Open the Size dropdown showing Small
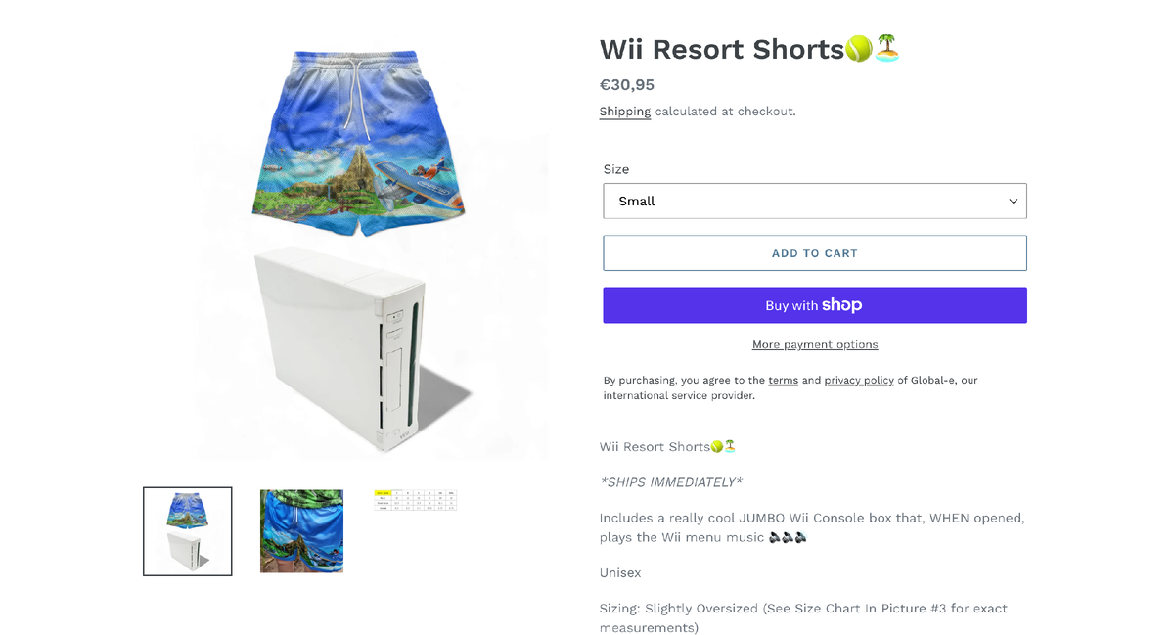Image resolution: width=1174 pixels, height=635 pixels. (x=815, y=201)
